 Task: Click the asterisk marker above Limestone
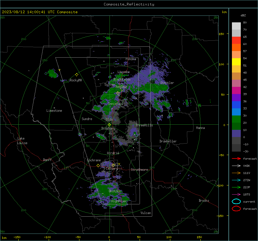coord(54,108)
